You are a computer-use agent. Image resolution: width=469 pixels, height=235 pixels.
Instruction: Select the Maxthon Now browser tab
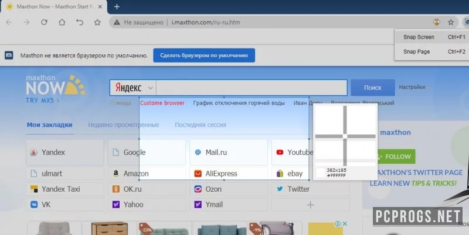pos(54,6)
